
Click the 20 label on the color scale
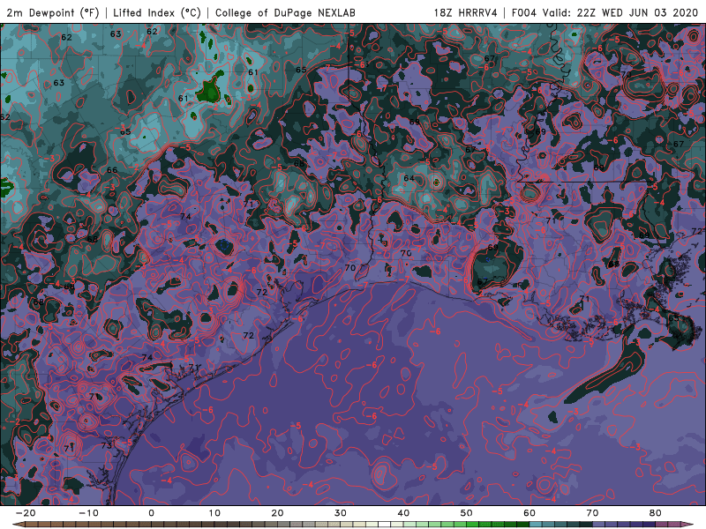pyautogui.click(x=277, y=513)
